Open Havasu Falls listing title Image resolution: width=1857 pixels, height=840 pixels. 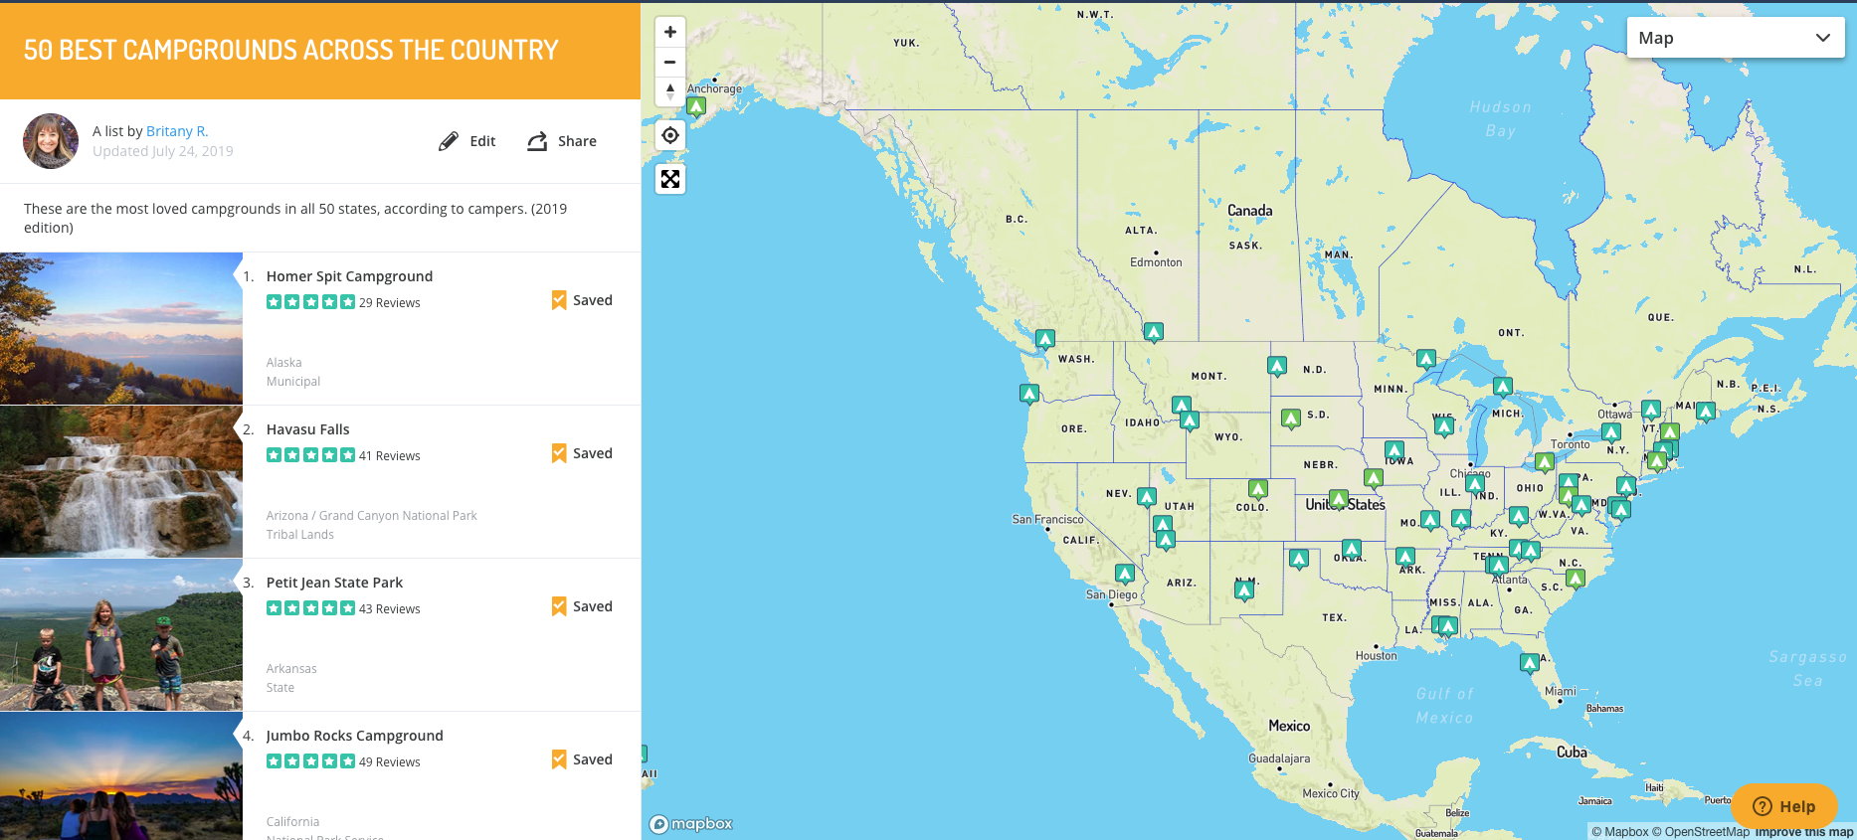(x=307, y=429)
